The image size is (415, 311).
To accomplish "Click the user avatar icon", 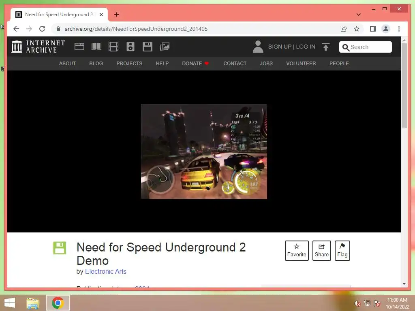I will pyautogui.click(x=258, y=47).
